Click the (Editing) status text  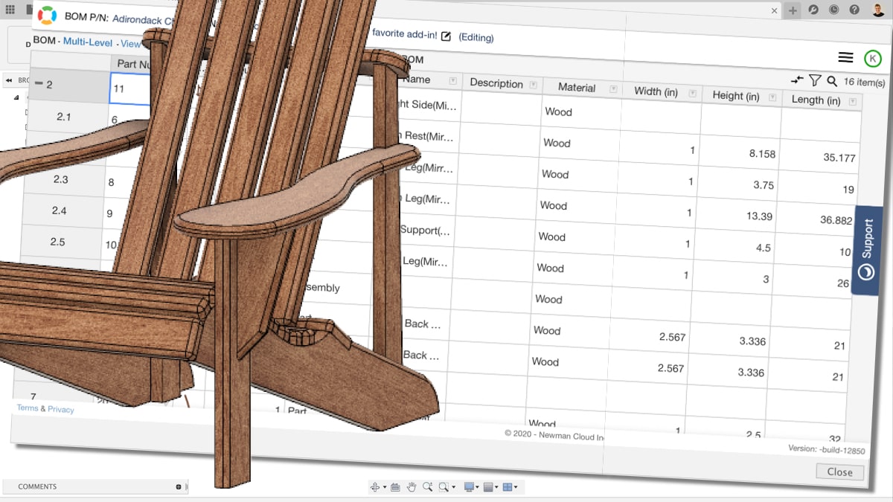pos(476,37)
